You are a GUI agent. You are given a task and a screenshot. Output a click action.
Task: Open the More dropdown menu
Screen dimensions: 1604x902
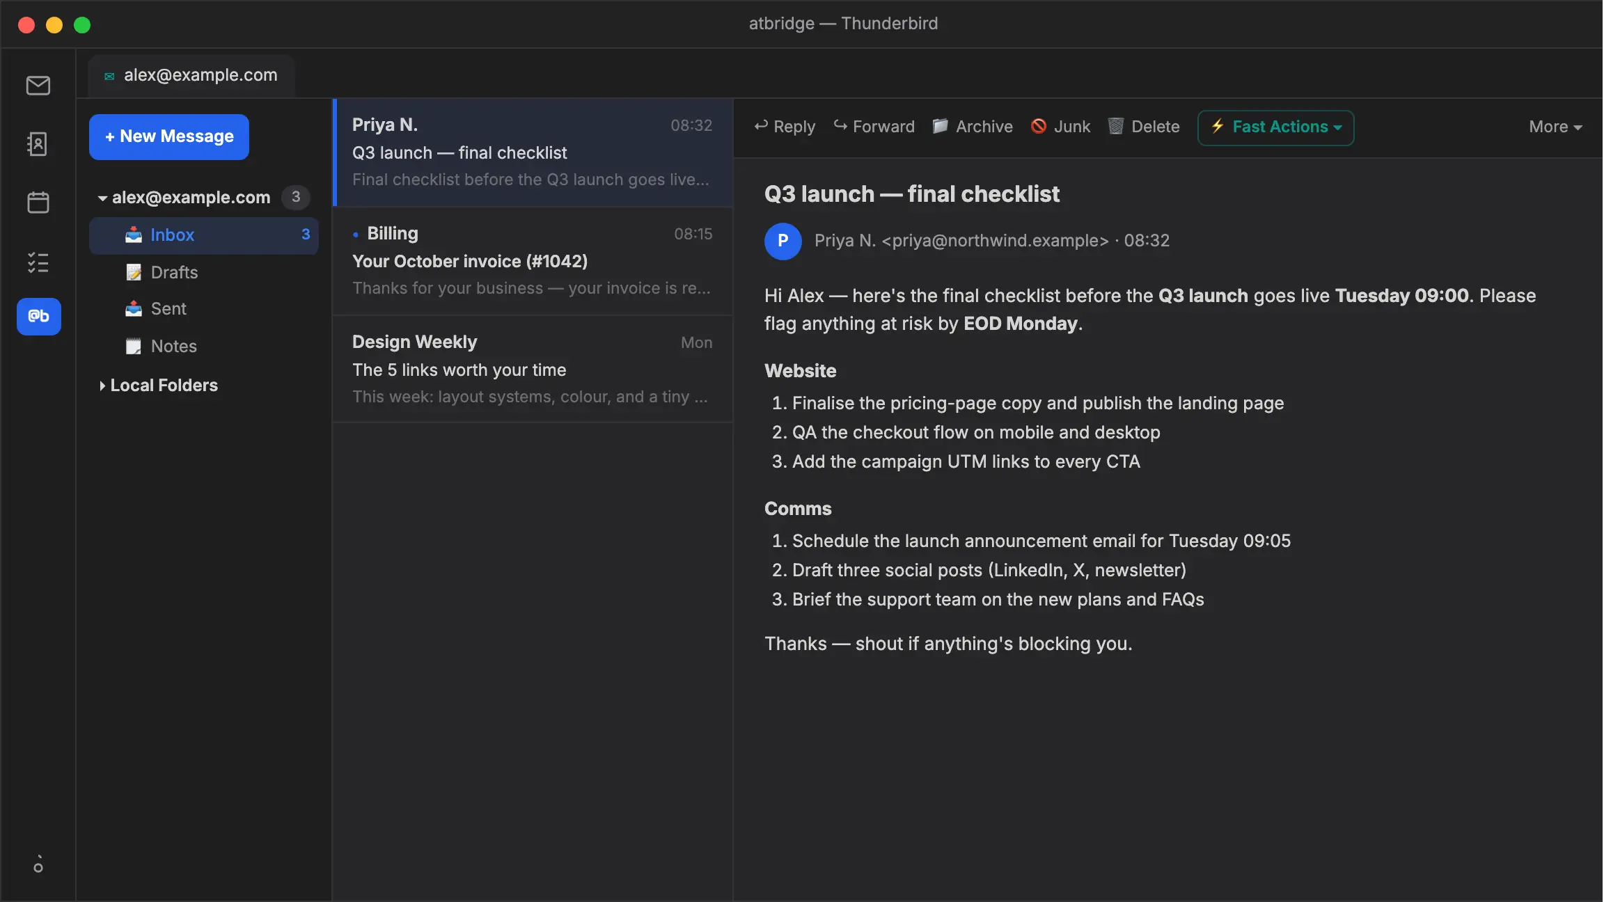point(1555,127)
